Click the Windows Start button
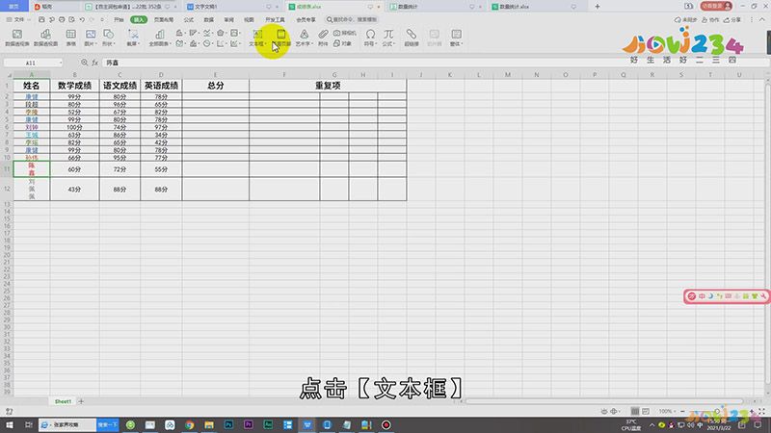This screenshot has width=771, height=433. pyautogui.click(x=10, y=424)
